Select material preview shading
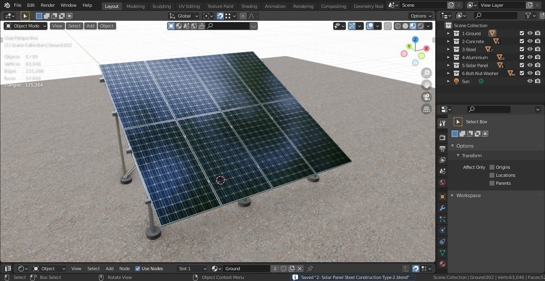 (x=413, y=26)
